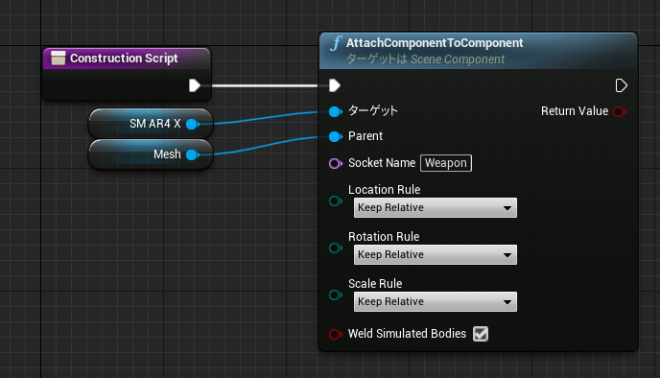Click the SM AR4 X output pin
This screenshot has height=378, width=660.
coord(193,124)
